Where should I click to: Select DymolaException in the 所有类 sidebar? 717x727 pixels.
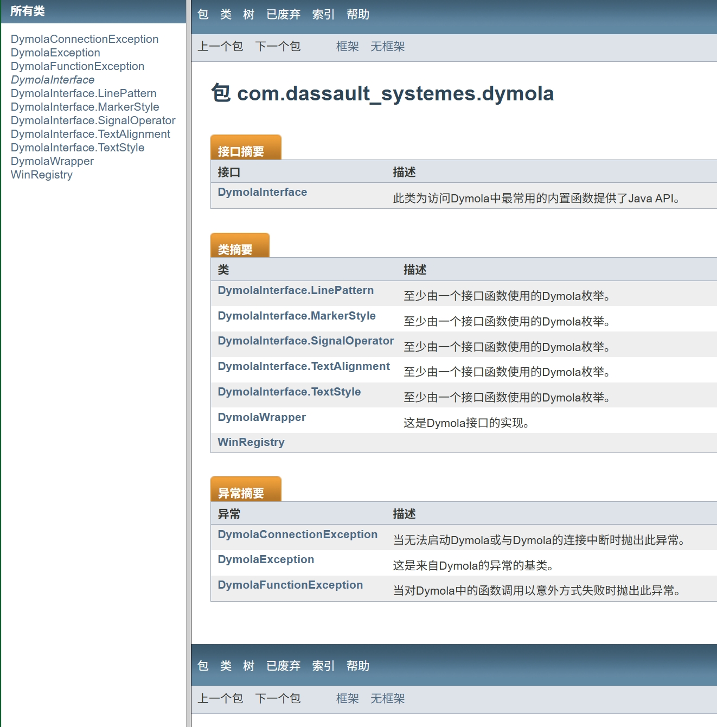point(55,53)
